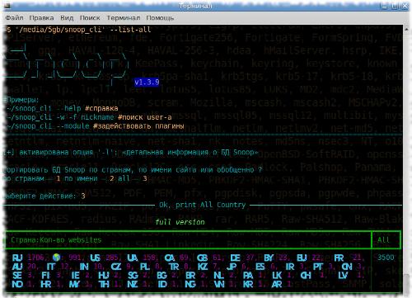412x298 pixels.
Task: Click the globe emoji in country list
Action: 57,258
